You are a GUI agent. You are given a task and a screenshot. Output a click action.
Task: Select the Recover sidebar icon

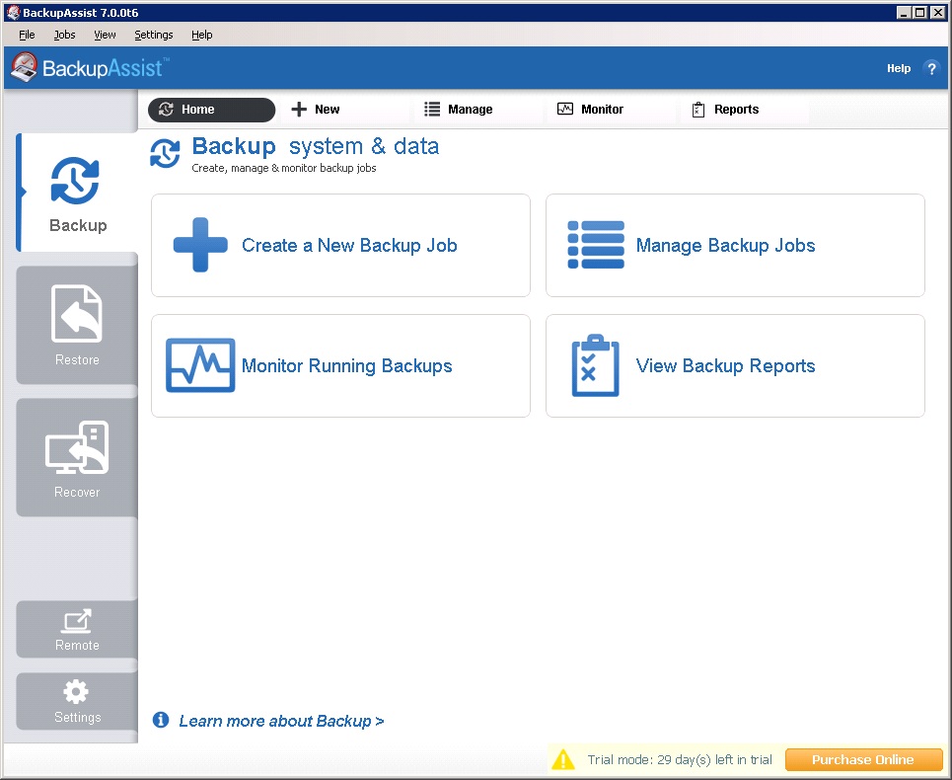77,449
